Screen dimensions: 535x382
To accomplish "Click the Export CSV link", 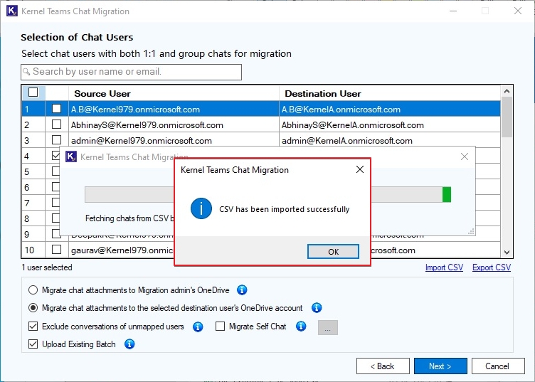I will [492, 267].
